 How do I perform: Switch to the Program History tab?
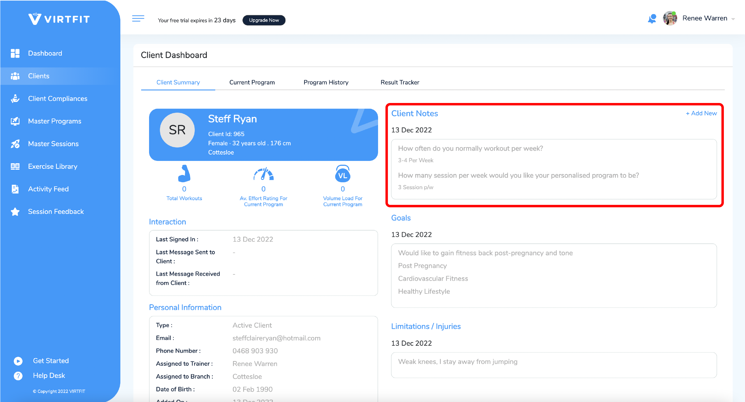tap(326, 83)
